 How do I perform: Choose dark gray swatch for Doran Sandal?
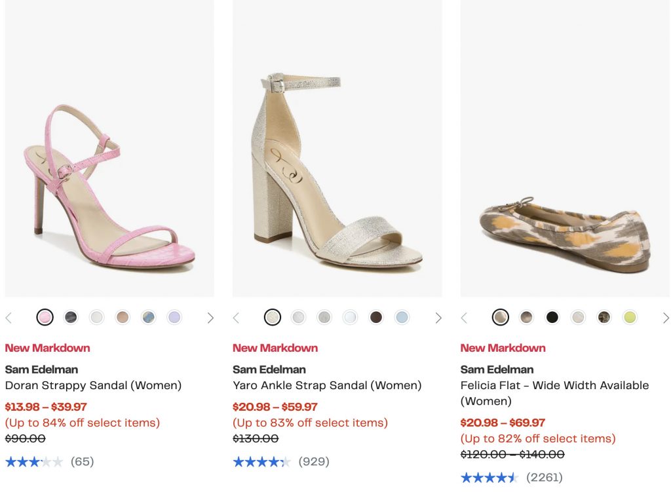click(x=71, y=318)
